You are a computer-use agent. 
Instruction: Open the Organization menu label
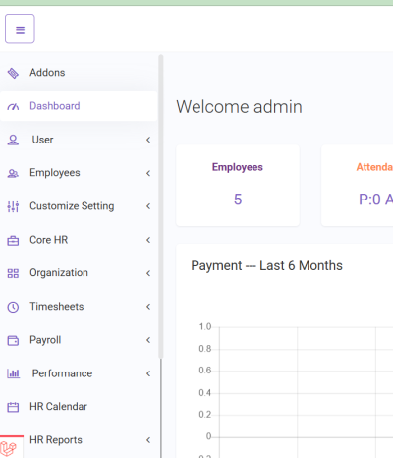[59, 273]
